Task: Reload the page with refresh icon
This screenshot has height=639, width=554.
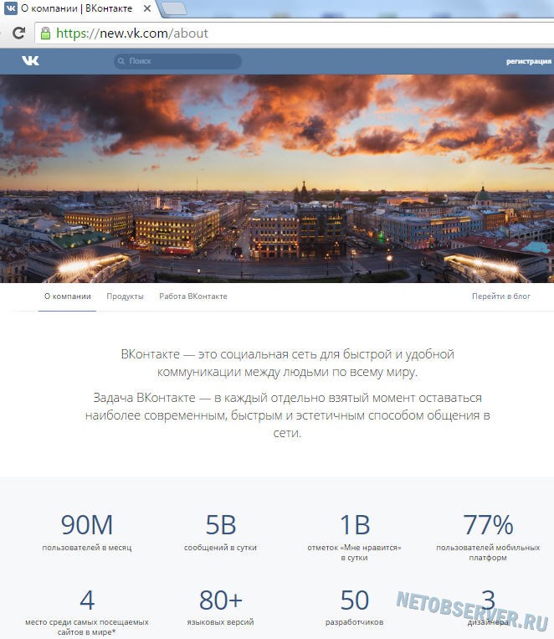Action: coord(18,33)
